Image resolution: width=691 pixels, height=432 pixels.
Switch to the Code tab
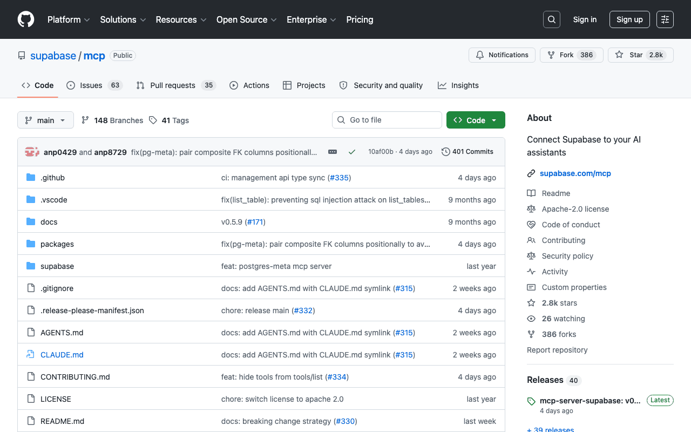[x=38, y=85]
